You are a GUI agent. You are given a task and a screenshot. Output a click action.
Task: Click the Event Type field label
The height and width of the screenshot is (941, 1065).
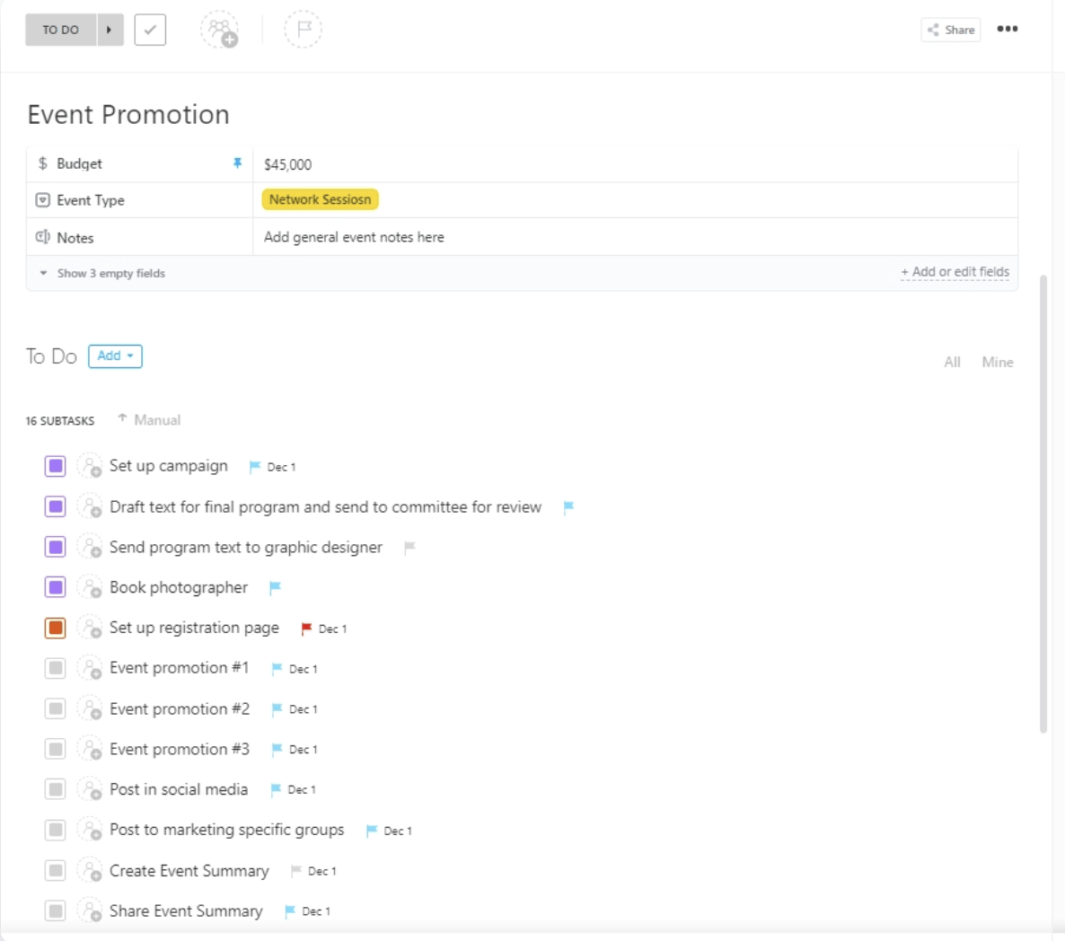click(91, 200)
